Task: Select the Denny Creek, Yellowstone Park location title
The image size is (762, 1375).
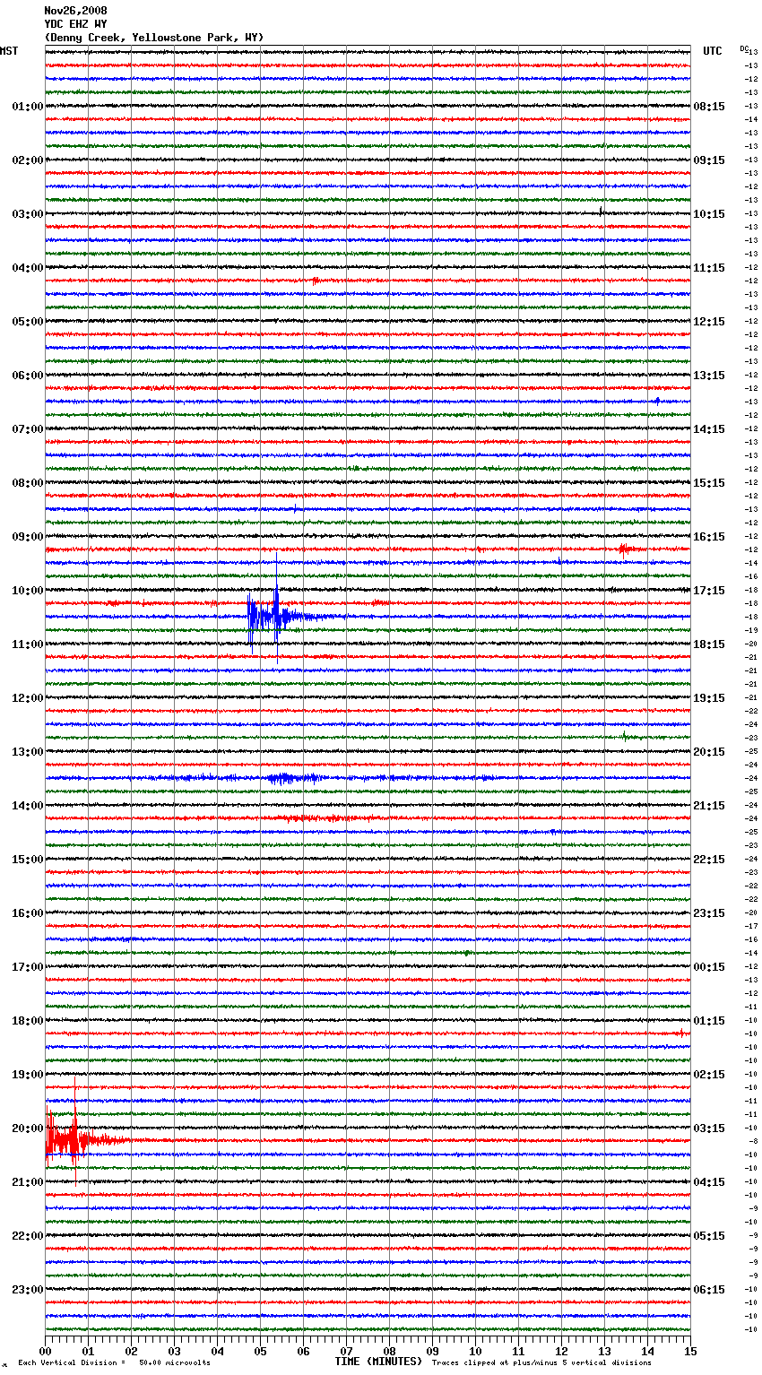Action: click(x=154, y=38)
